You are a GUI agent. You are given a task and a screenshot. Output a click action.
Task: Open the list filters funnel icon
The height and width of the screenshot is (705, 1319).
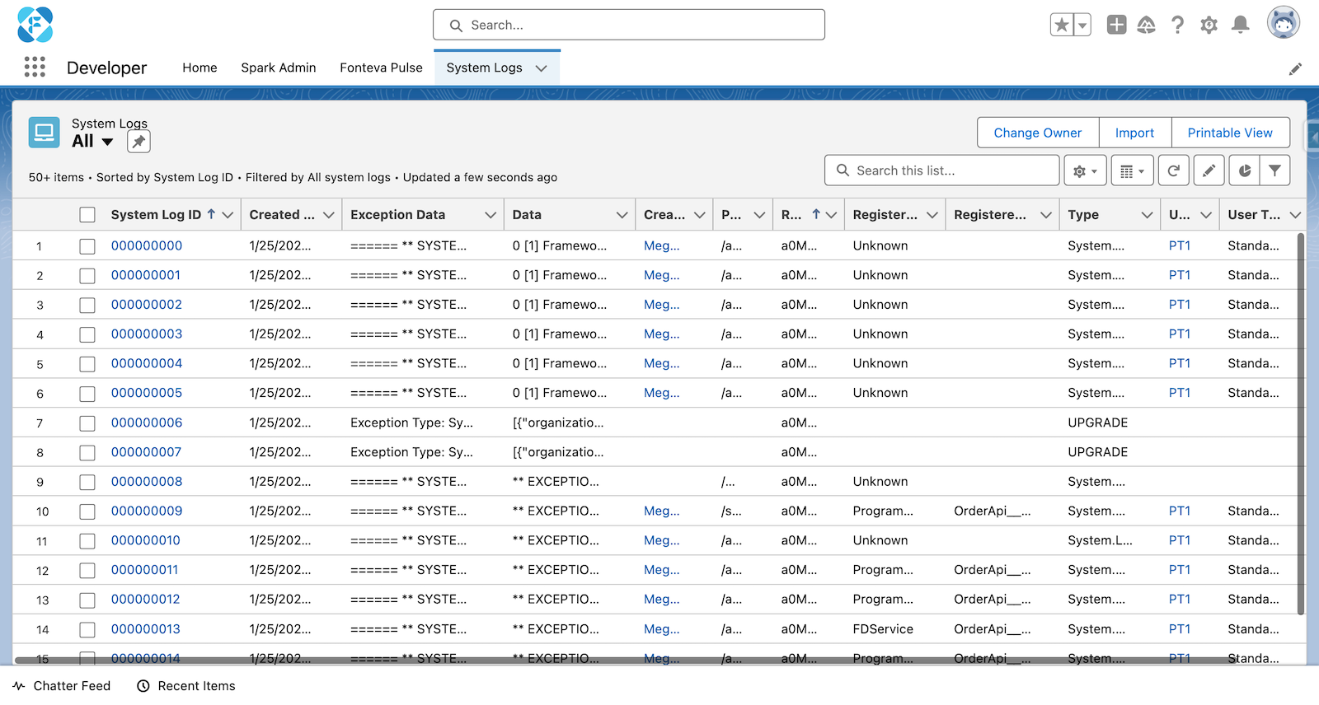pos(1275,170)
